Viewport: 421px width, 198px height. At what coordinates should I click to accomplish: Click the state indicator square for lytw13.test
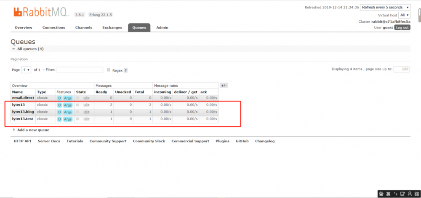(x=77, y=119)
